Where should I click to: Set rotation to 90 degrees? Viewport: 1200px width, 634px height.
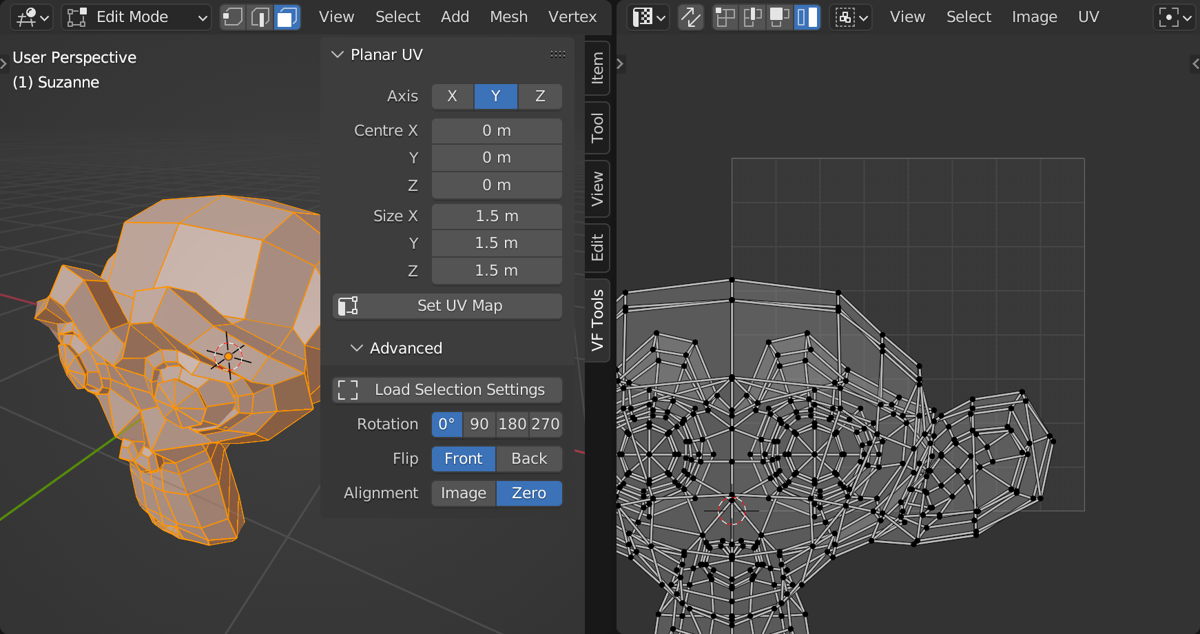(x=479, y=425)
